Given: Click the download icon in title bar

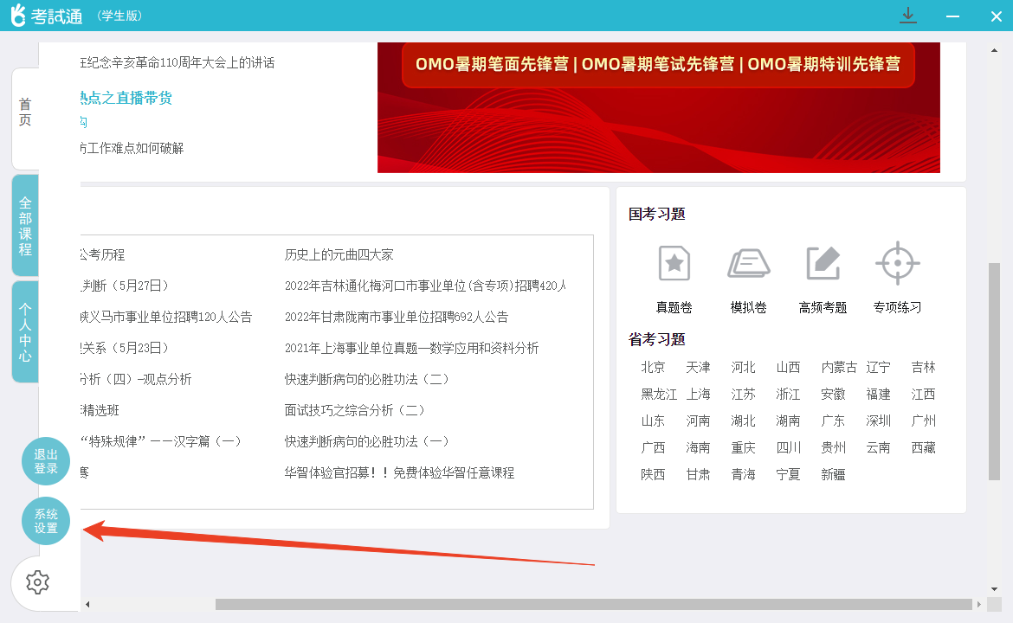Looking at the screenshot, I should click(x=907, y=16).
